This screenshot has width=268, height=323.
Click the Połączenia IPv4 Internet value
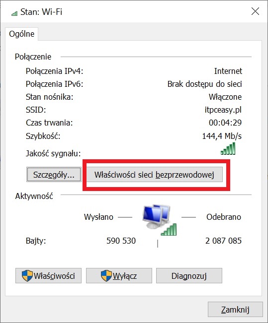[x=228, y=71]
